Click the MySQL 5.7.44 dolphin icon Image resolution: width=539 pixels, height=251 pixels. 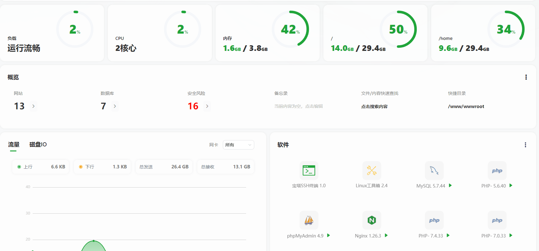click(x=434, y=171)
